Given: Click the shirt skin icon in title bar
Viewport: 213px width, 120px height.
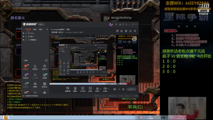Looking at the screenshot, I should click(123, 25).
